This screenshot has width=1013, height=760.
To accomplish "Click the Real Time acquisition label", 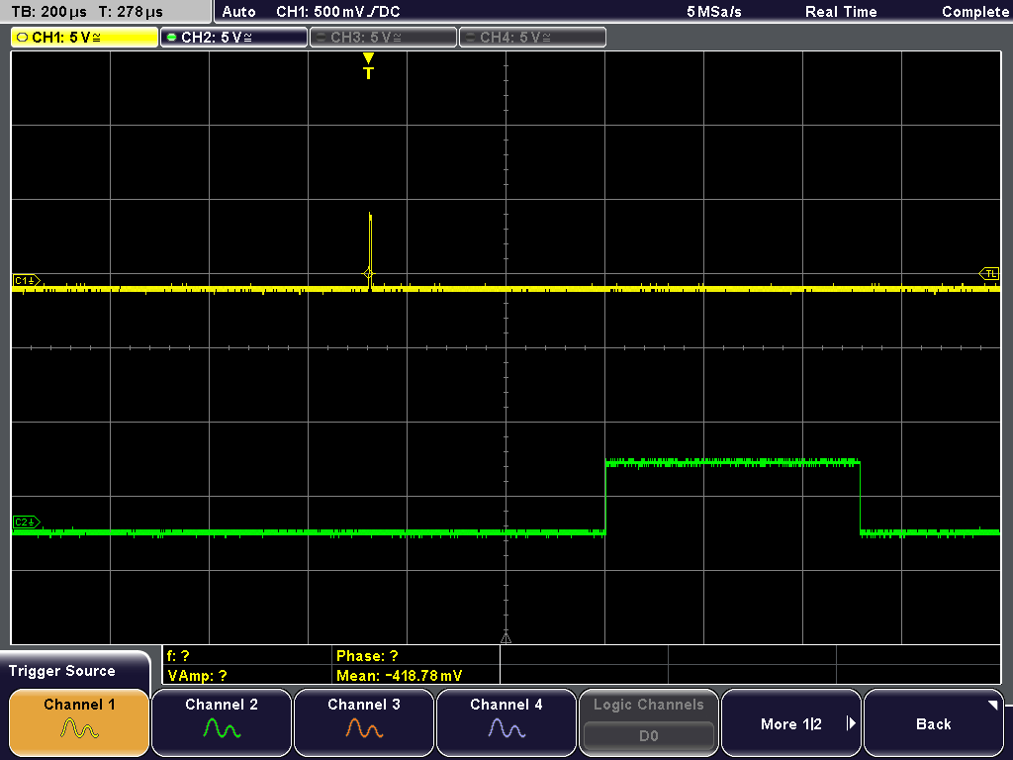I will point(841,12).
